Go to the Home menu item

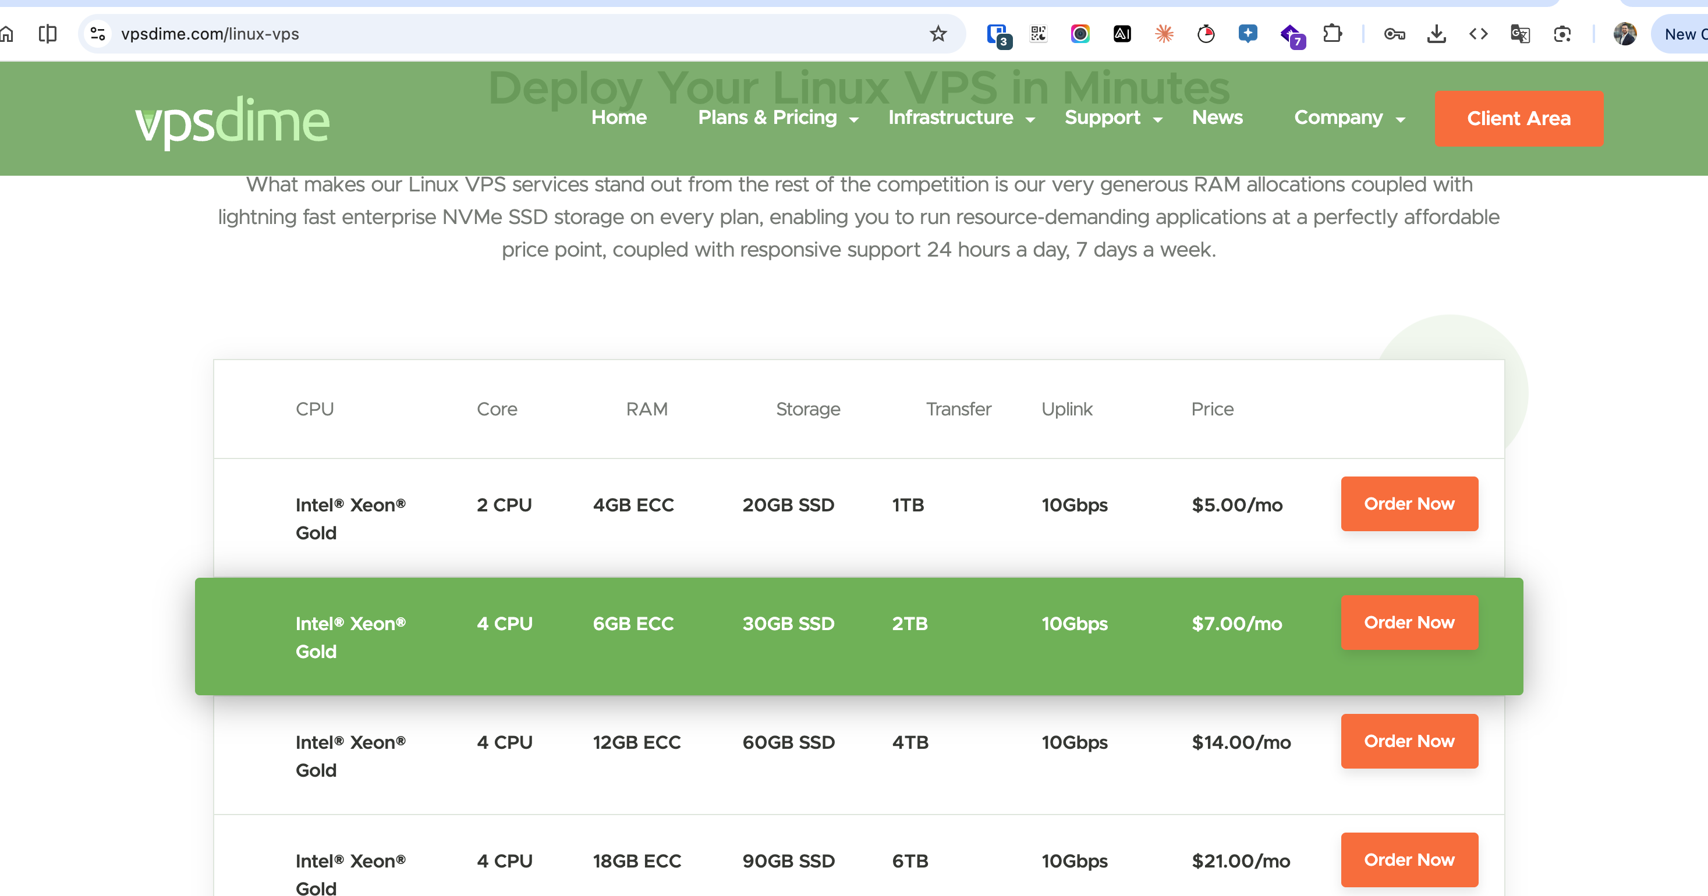[x=619, y=118]
